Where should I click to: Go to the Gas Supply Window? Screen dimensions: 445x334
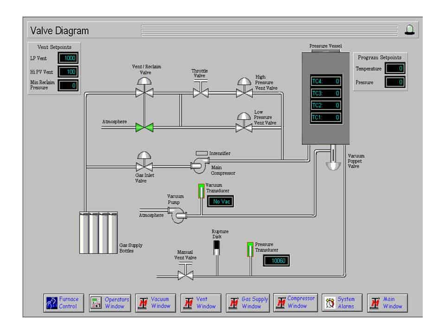pyautogui.click(x=247, y=303)
